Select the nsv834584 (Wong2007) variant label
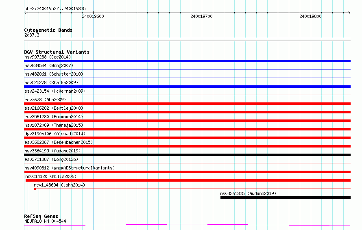Screen dimensions: 362x230 pyautogui.click(x=49, y=65)
